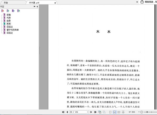Go to the first page
Viewport: 157px width, 115px height.
pos(63,112)
